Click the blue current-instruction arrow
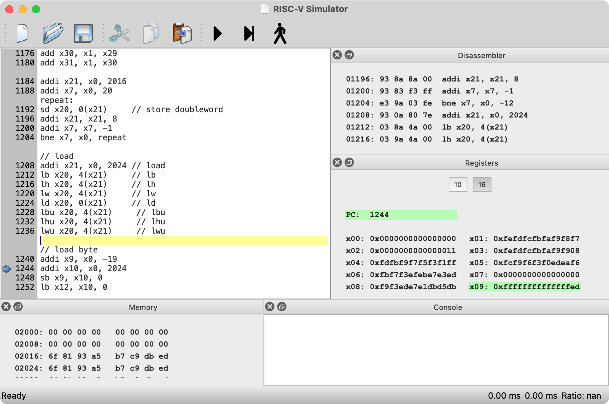Screen dimensions: 609x404 click(7, 269)
